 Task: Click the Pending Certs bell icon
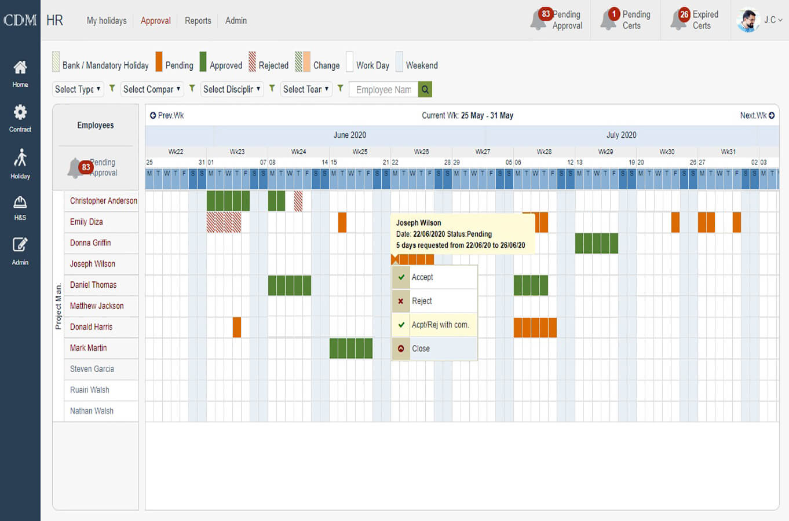pyautogui.click(x=608, y=20)
